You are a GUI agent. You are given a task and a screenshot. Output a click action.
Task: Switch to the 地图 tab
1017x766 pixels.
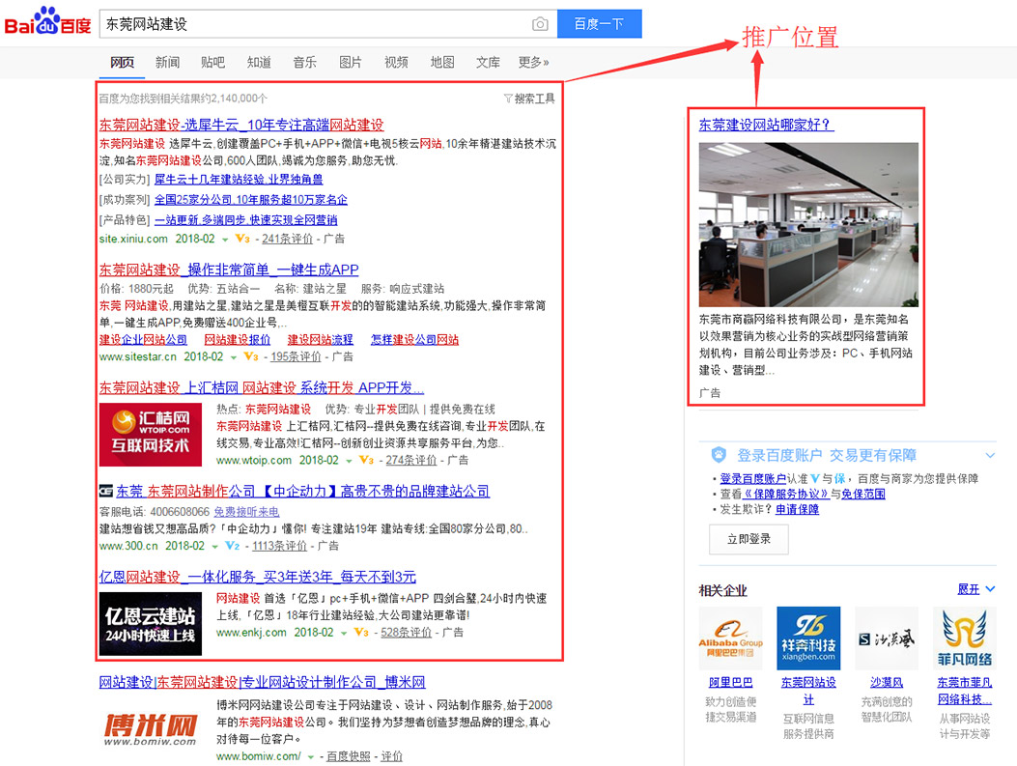(x=442, y=63)
